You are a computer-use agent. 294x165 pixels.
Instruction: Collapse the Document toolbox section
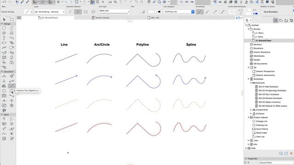[x=2, y=71]
